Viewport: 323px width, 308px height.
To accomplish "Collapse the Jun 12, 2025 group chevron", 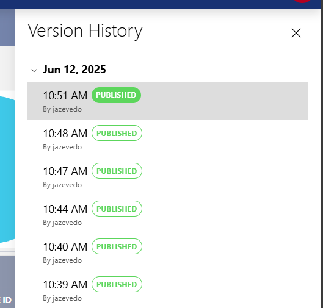I will click(34, 71).
